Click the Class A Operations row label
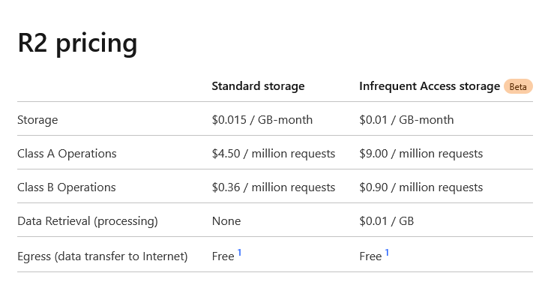Viewport: 560px width, 288px height. [67, 154]
